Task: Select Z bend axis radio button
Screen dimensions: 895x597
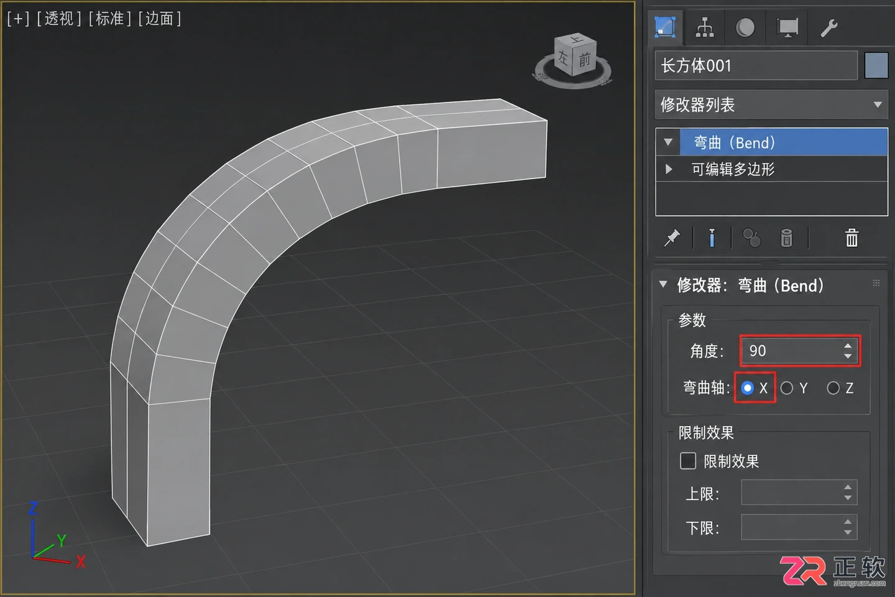Action: point(833,388)
